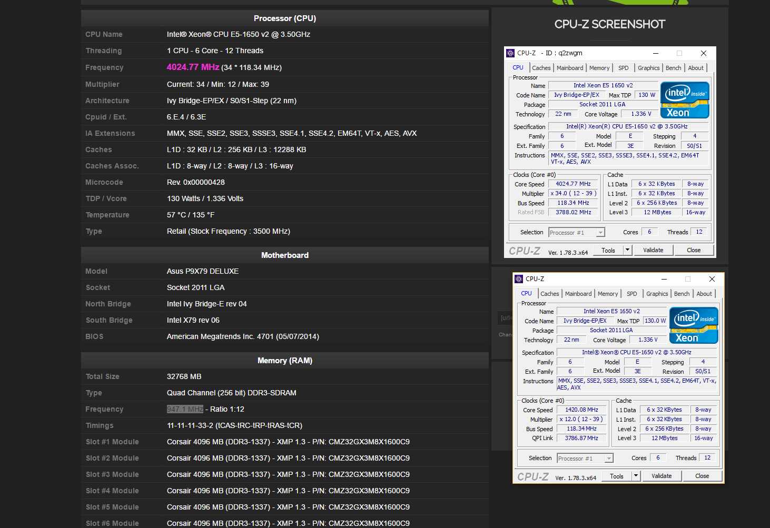
Task: Click Rev. 0x00000428 microcode value
Action: pos(196,182)
